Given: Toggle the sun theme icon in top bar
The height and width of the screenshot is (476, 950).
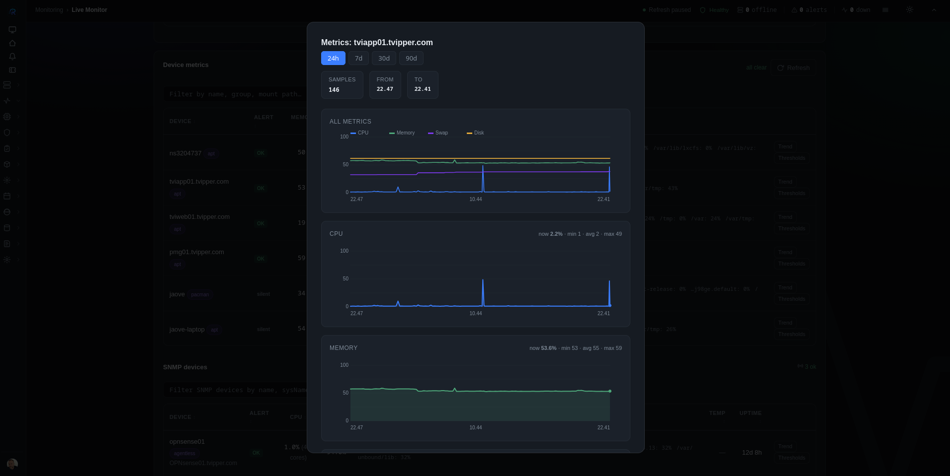Looking at the screenshot, I should click(x=909, y=10).
